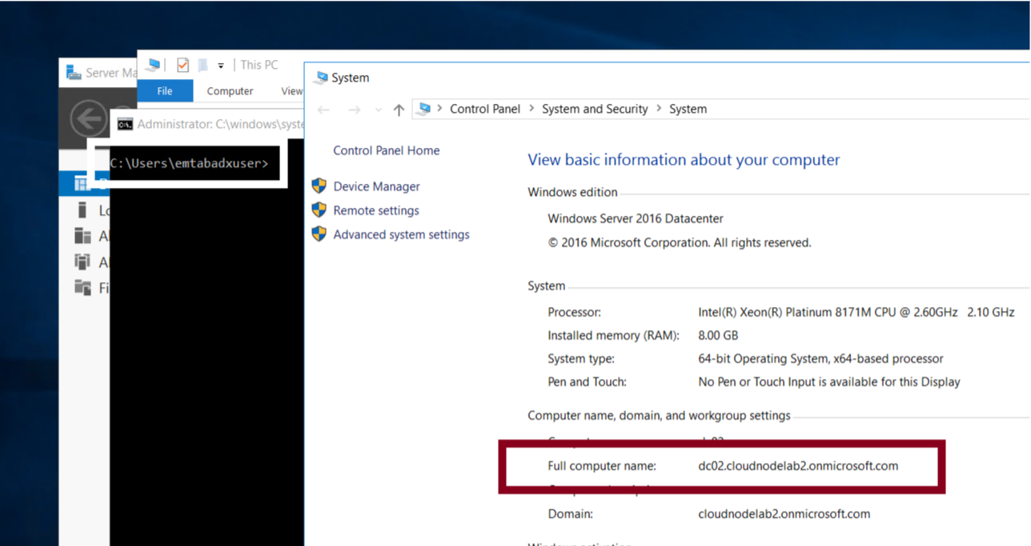The image size is (1031, 546).
Task: Click the This PC window computer icon
Action: [x=153, y=65]
